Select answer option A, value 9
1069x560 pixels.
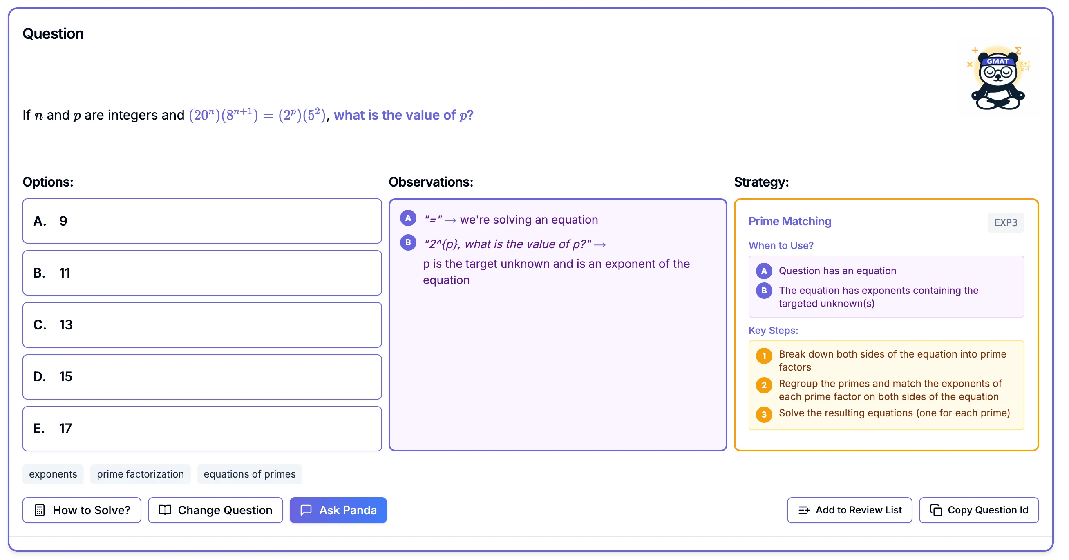pyautogui.click(x=202, y=221)
